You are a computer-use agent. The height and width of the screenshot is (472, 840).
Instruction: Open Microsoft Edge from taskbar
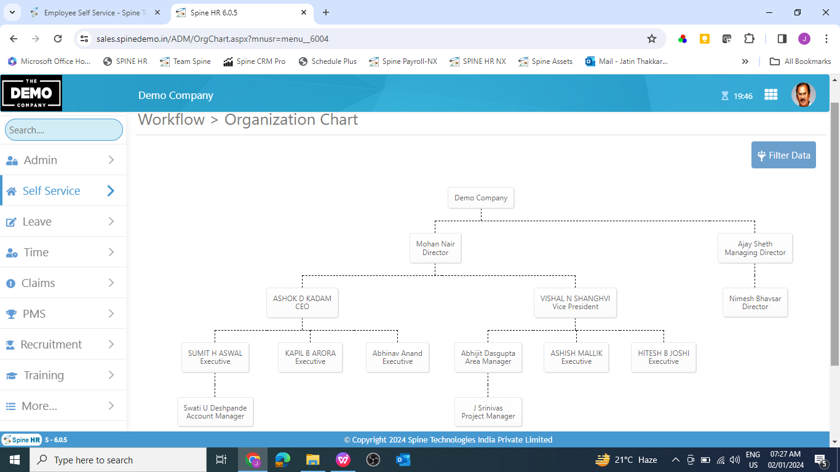point(283,460)
